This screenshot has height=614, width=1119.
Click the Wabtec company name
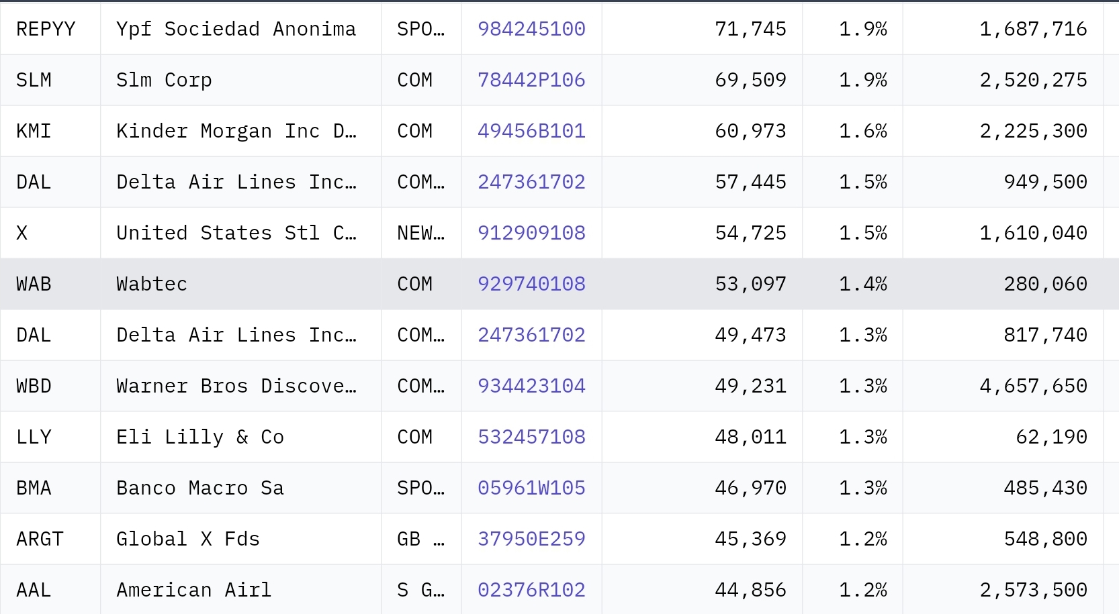(x=152, y=284)
